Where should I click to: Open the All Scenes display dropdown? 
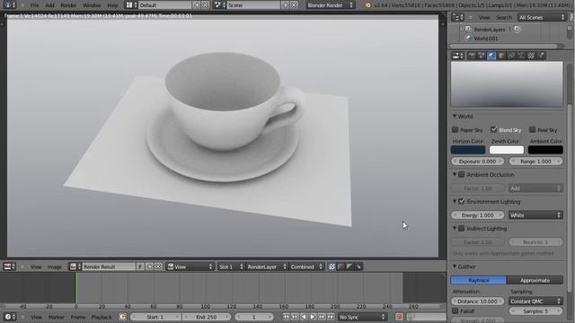(542, 17)
